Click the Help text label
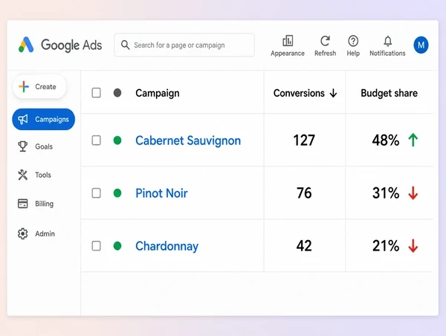The width and height of the screenshot is (446, 336). tap(353, 54)
